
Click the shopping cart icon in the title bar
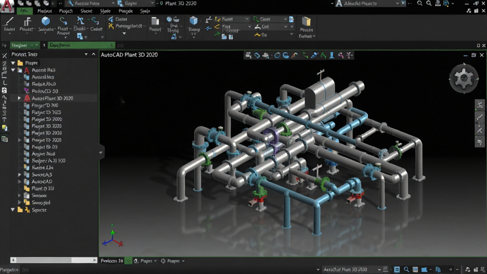click(x=438, y=3)
